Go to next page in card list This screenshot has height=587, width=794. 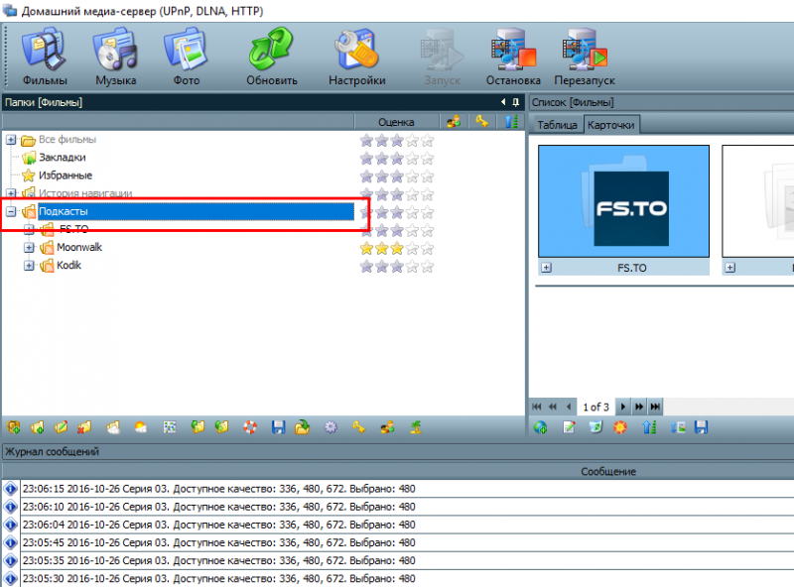pyautogui.click(x=623, y=407)
